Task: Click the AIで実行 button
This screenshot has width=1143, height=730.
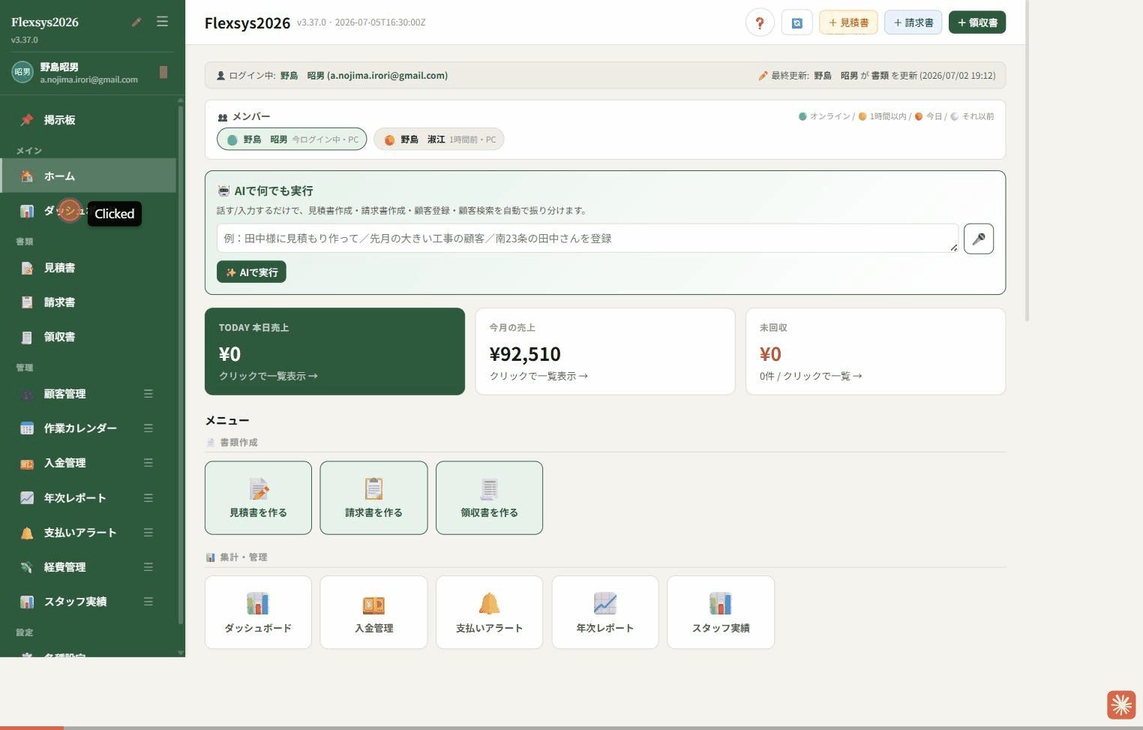Action: click(251, 272)
